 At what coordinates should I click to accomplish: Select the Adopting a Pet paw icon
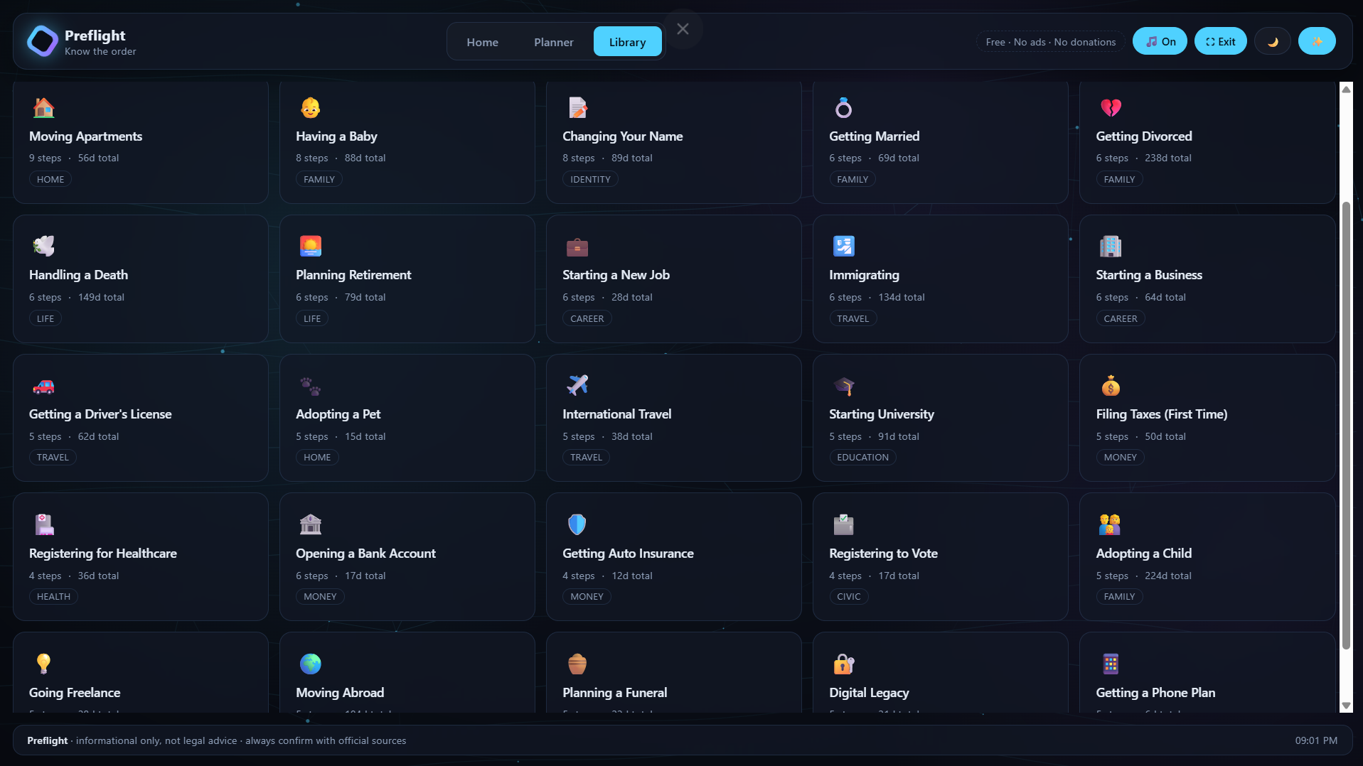pyautogui.click(x=310, y=386)
